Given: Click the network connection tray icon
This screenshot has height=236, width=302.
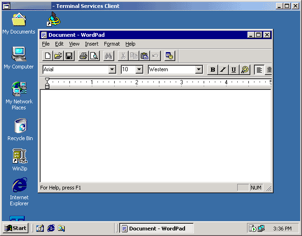Looking at the screenshot, I should [x=261, y=228].
